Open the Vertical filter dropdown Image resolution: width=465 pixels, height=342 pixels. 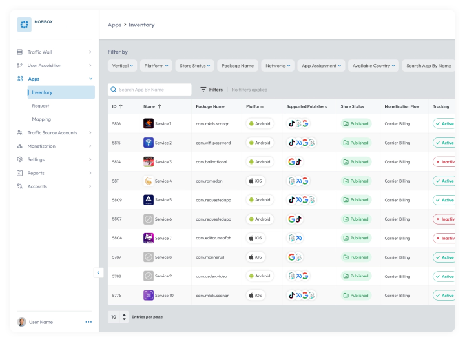pos(123,66)
